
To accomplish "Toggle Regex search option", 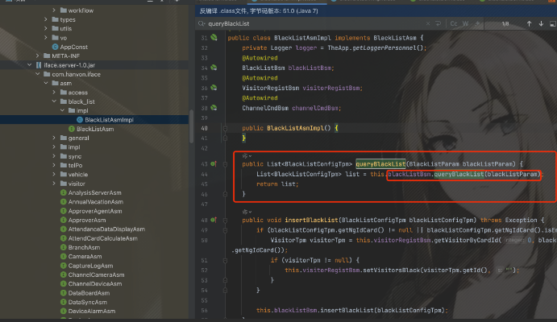I will (x=477, y=24).
